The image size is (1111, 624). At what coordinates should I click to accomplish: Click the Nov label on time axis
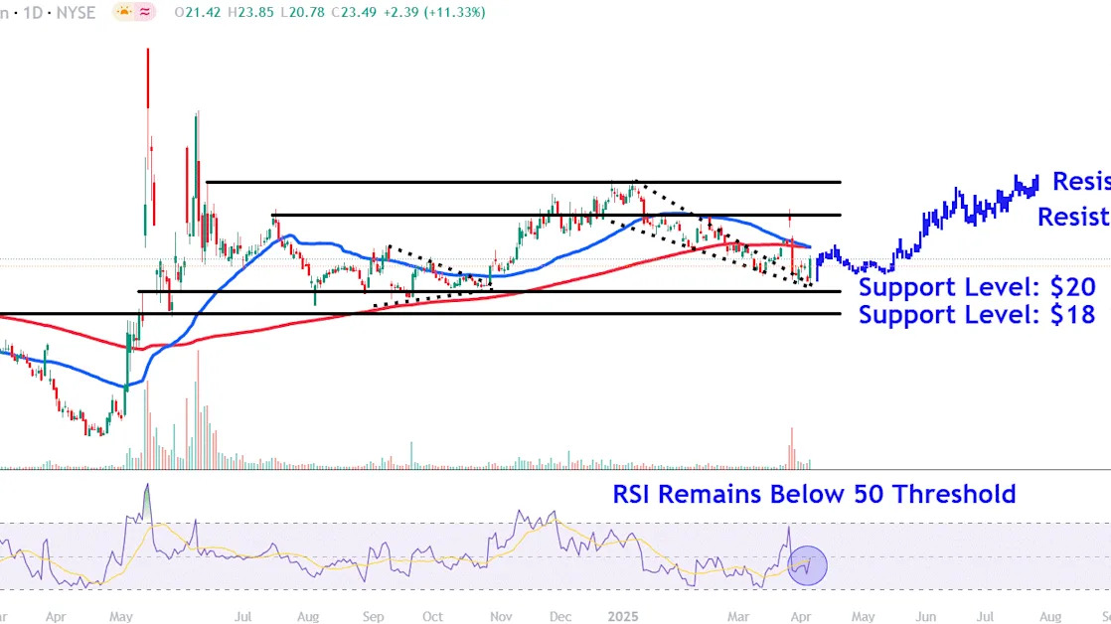point(501,617)
